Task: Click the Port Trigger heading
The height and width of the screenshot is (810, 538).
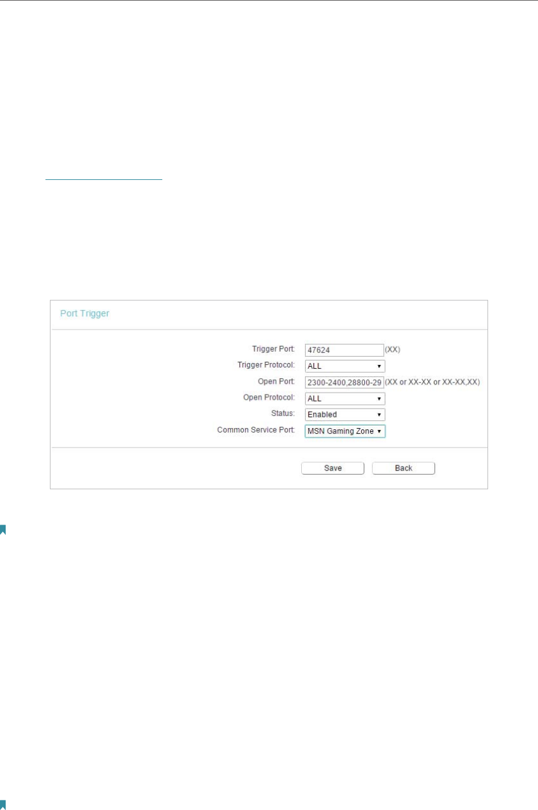Action: coord(85,313)
